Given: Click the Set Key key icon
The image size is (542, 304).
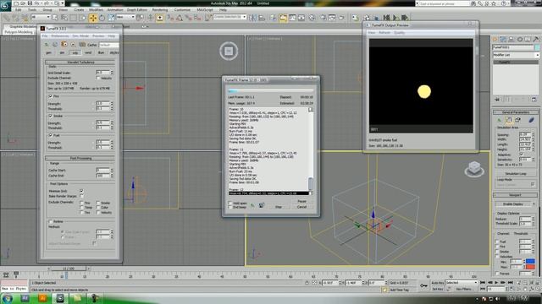Looking at the screenshot, I should pyautogui.click(x=423, y=285).
